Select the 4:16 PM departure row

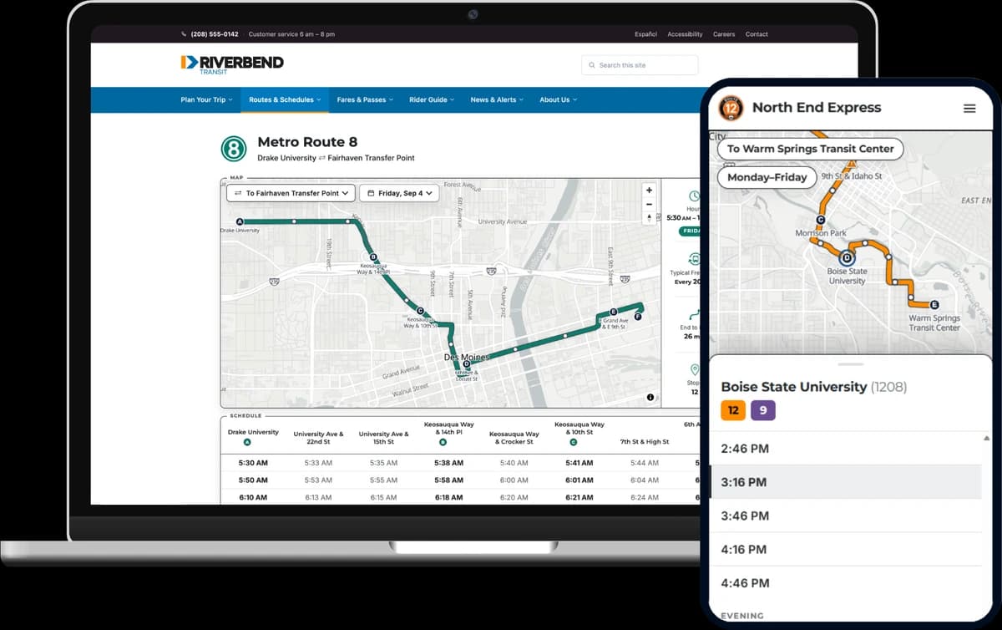pos(845,549)
